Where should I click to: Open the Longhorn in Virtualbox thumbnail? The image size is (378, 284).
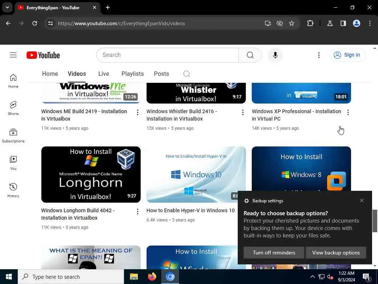click(91, 175)
